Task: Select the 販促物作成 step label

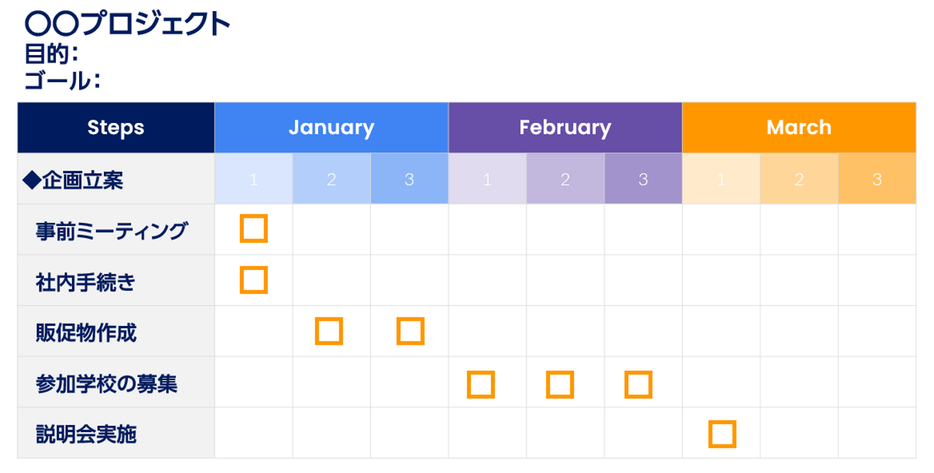Action: (x=86, y=333)
